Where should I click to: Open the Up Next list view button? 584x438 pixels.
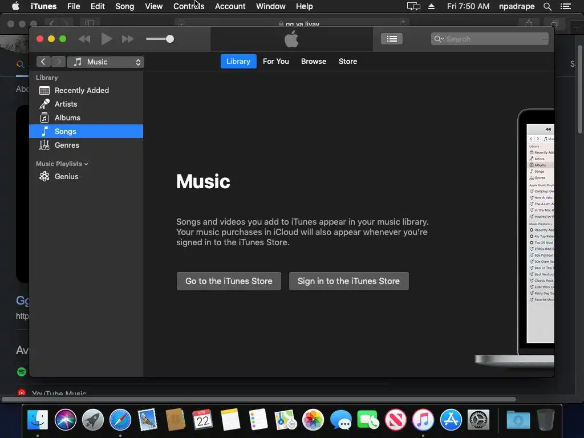[391, 39]
